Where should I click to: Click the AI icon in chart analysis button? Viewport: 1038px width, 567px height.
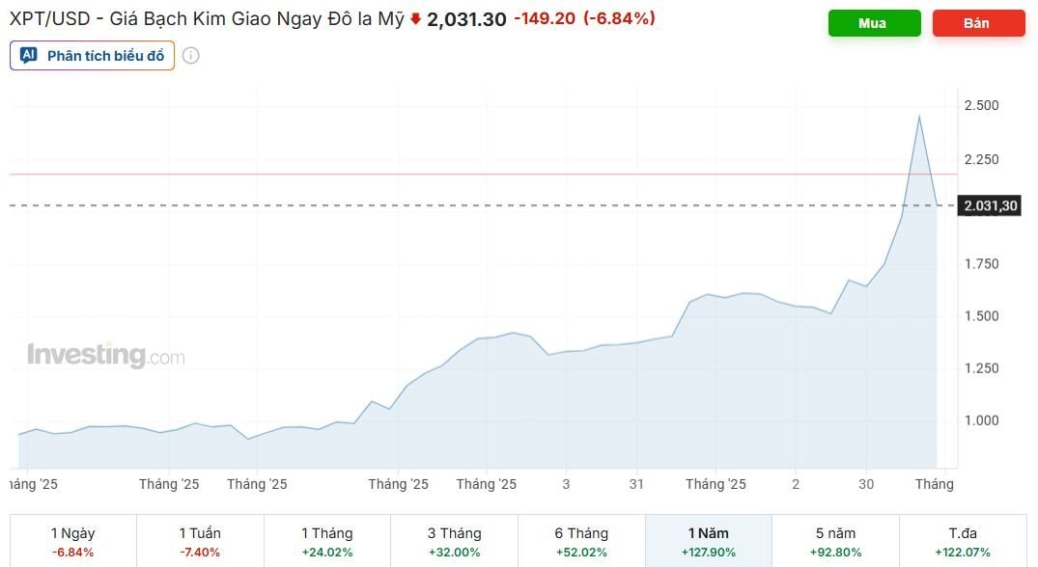click(29, 56)
